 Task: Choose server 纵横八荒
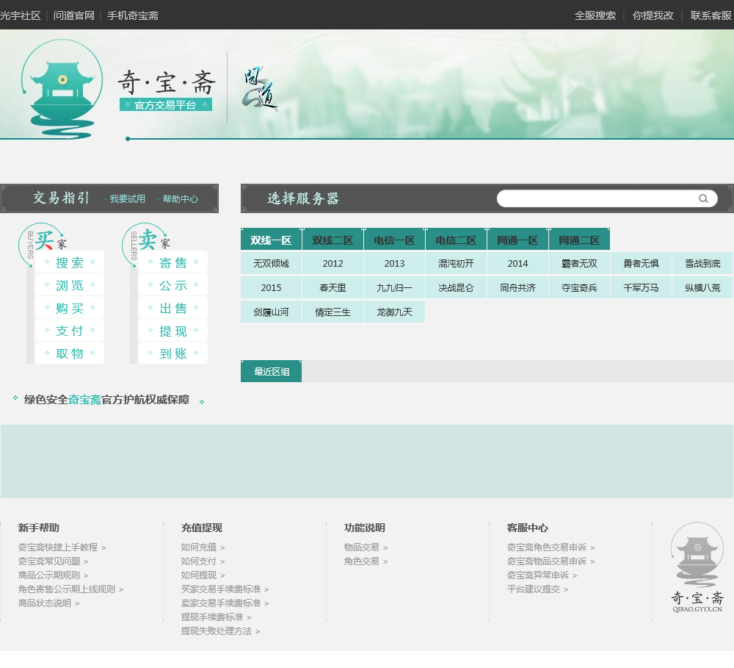(x=702, y=288)
